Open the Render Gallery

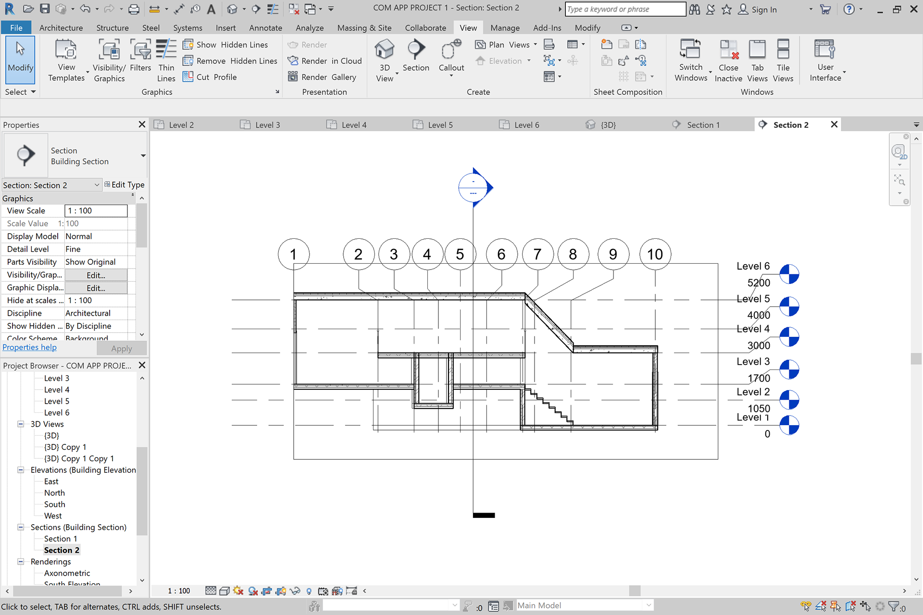[x=322, y=77]
